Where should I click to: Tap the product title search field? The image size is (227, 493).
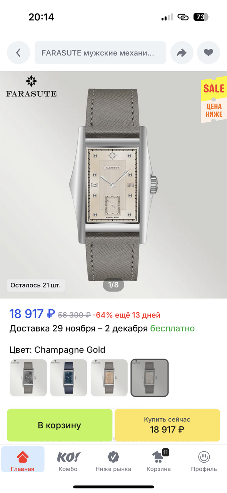click(x=100, y=53)
